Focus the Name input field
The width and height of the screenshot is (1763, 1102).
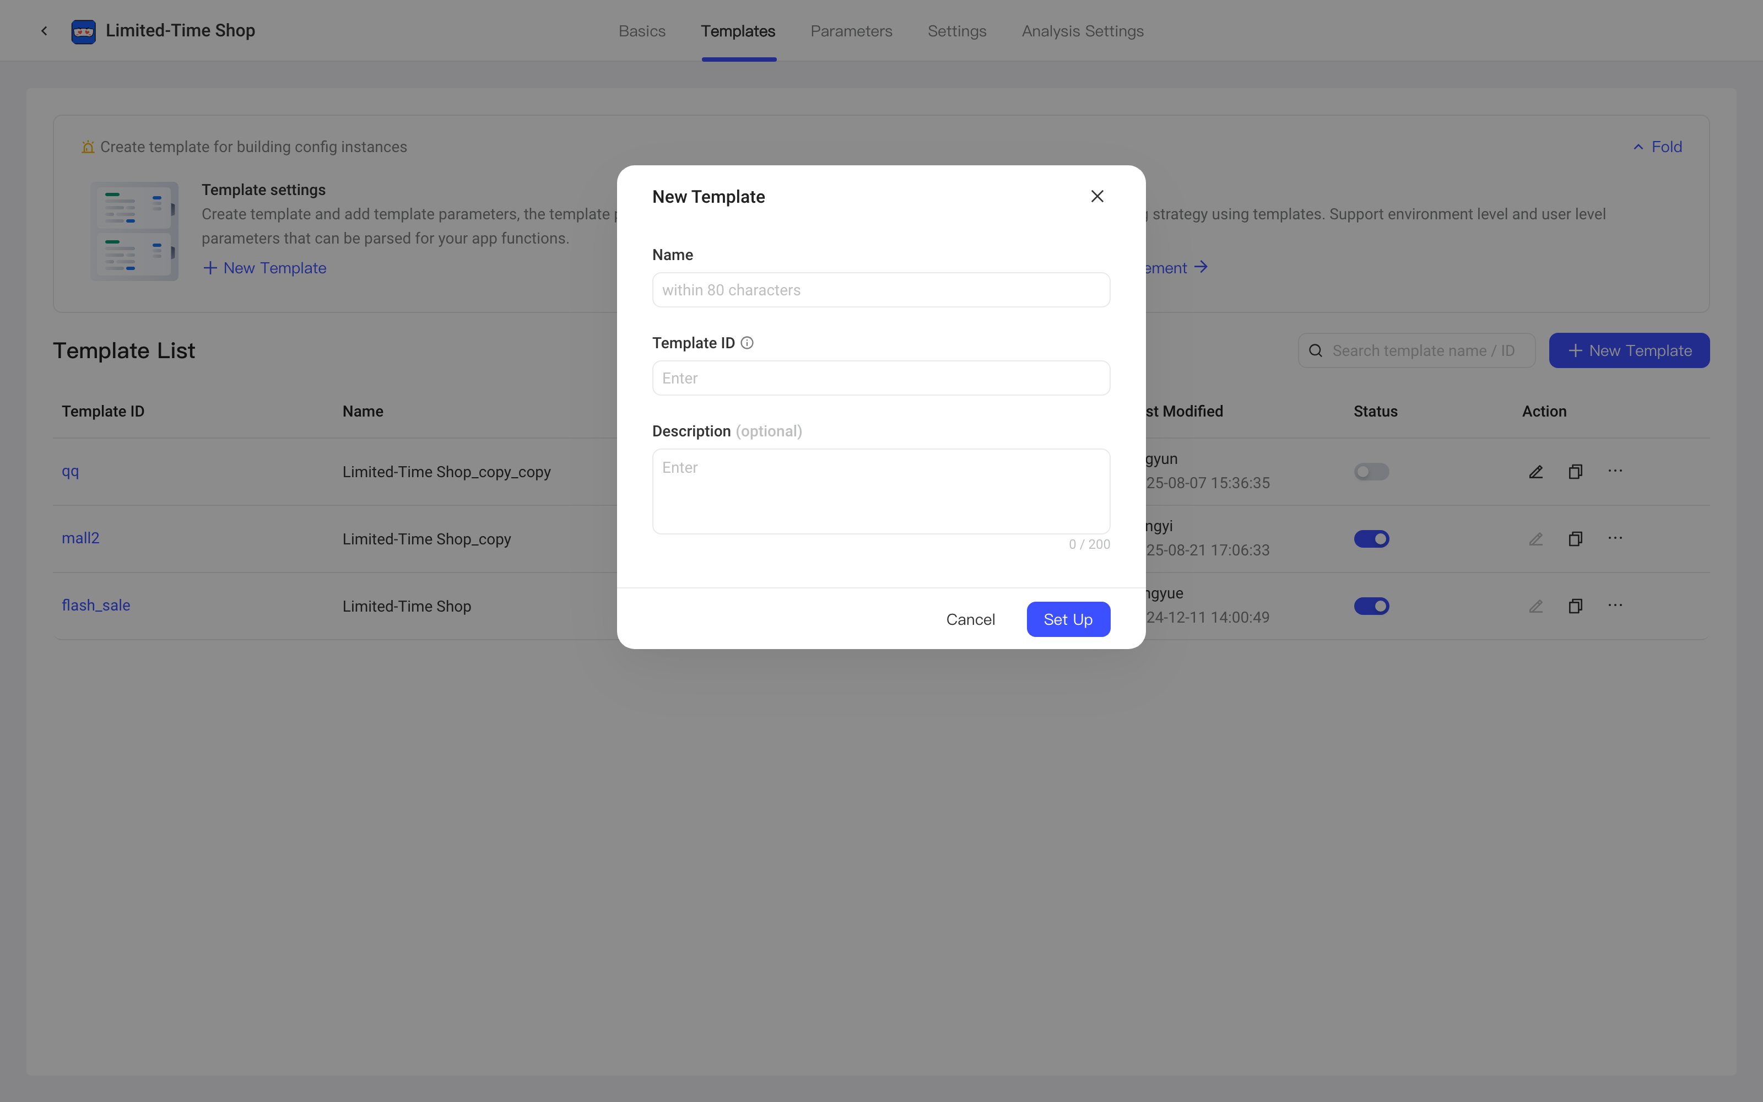(881, 290)
